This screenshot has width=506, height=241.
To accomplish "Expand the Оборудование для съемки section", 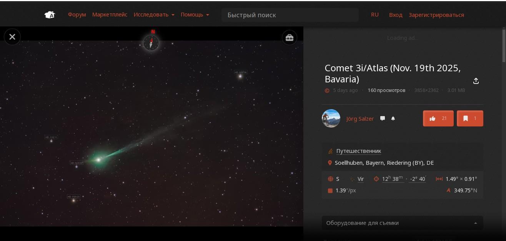I will click(x=403, y=223).
